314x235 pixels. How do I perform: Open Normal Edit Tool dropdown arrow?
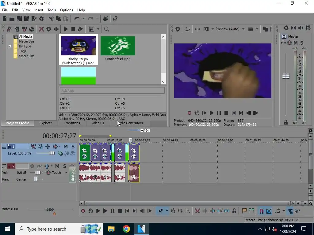(167, 211)
